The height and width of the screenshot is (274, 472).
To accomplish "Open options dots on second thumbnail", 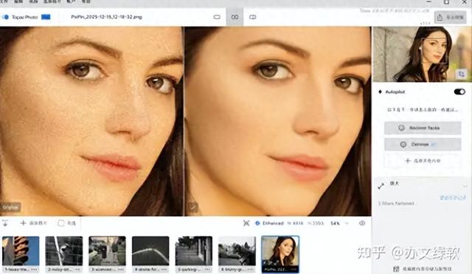I will click(x=77, y=269).
